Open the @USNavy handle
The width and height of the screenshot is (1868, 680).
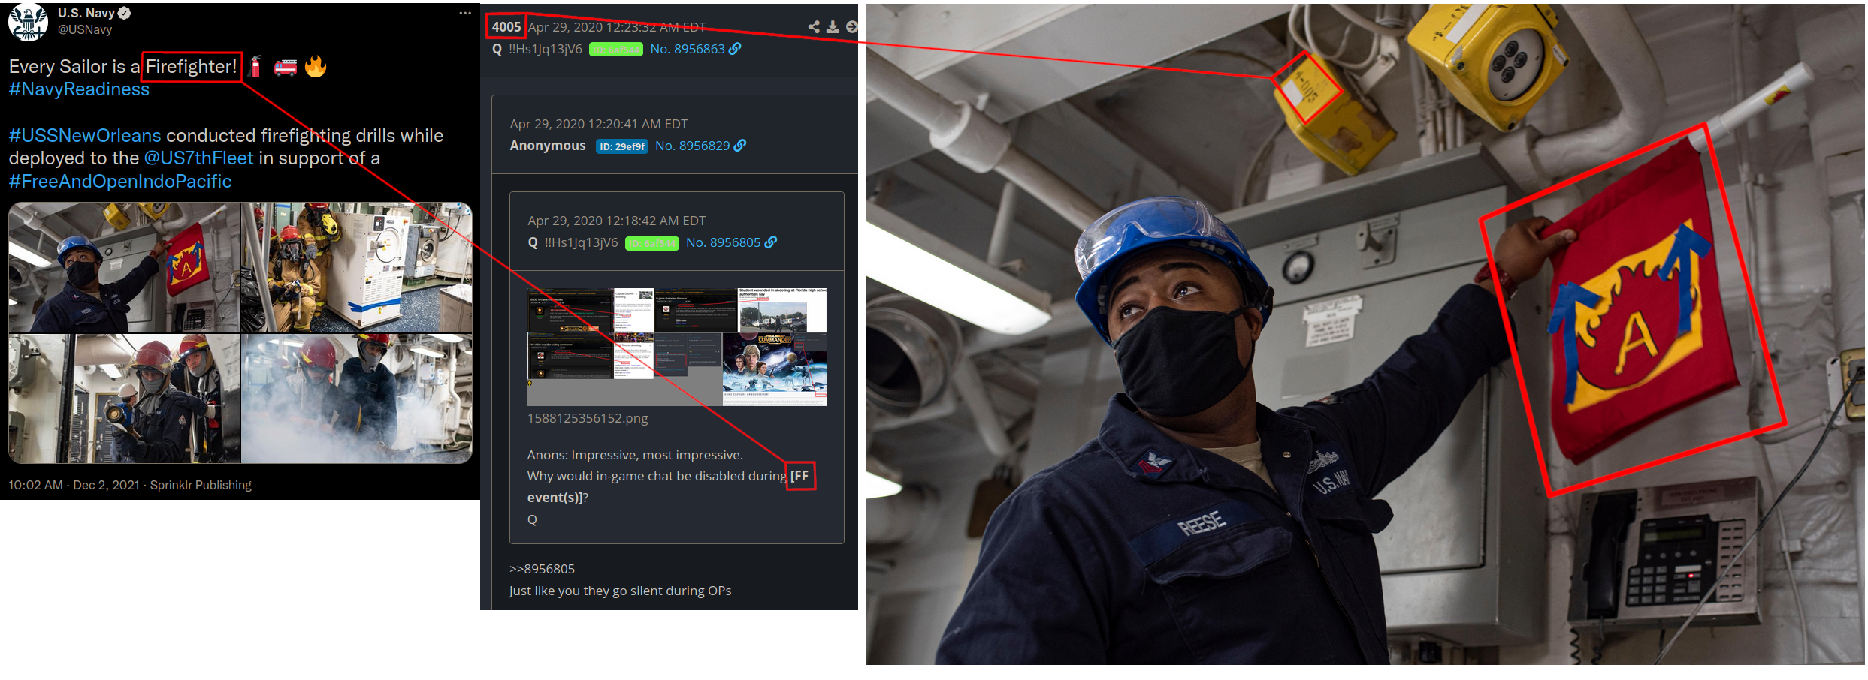(85, 29)
